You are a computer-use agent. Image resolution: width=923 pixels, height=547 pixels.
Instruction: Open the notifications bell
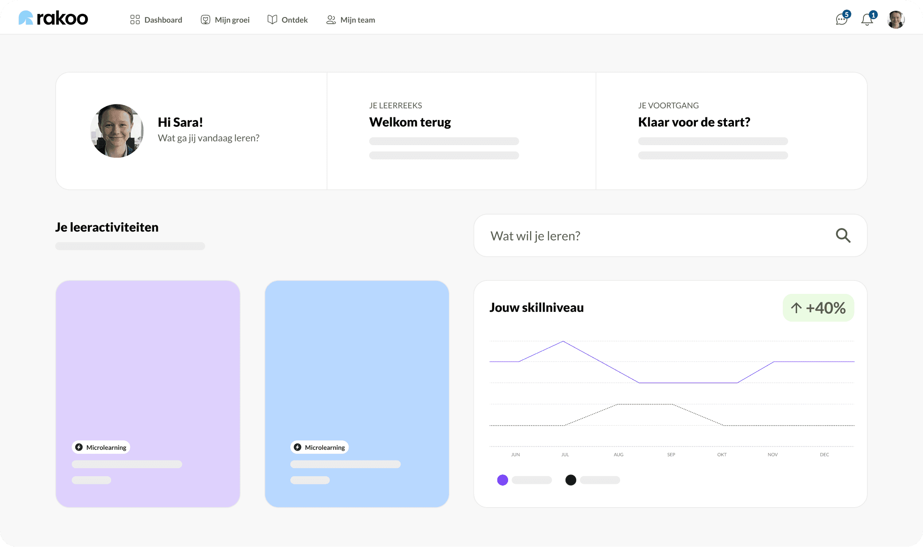(867, 20)
